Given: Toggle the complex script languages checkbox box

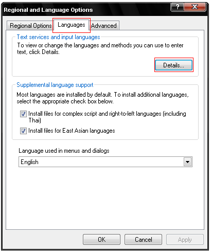Looking at the screenshot, I should [23, 114].
